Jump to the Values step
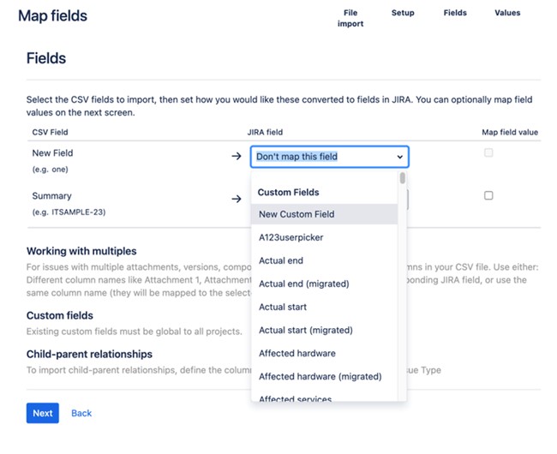The image size is (557, 454). coord(507,13)
